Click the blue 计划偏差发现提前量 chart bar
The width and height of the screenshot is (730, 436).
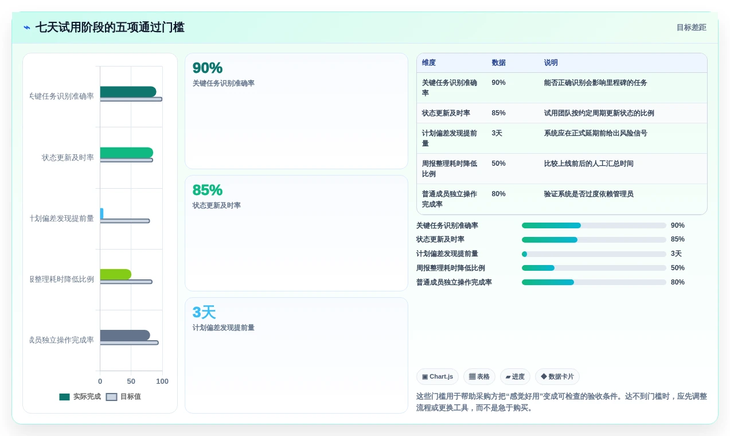(x=102, y=213)
